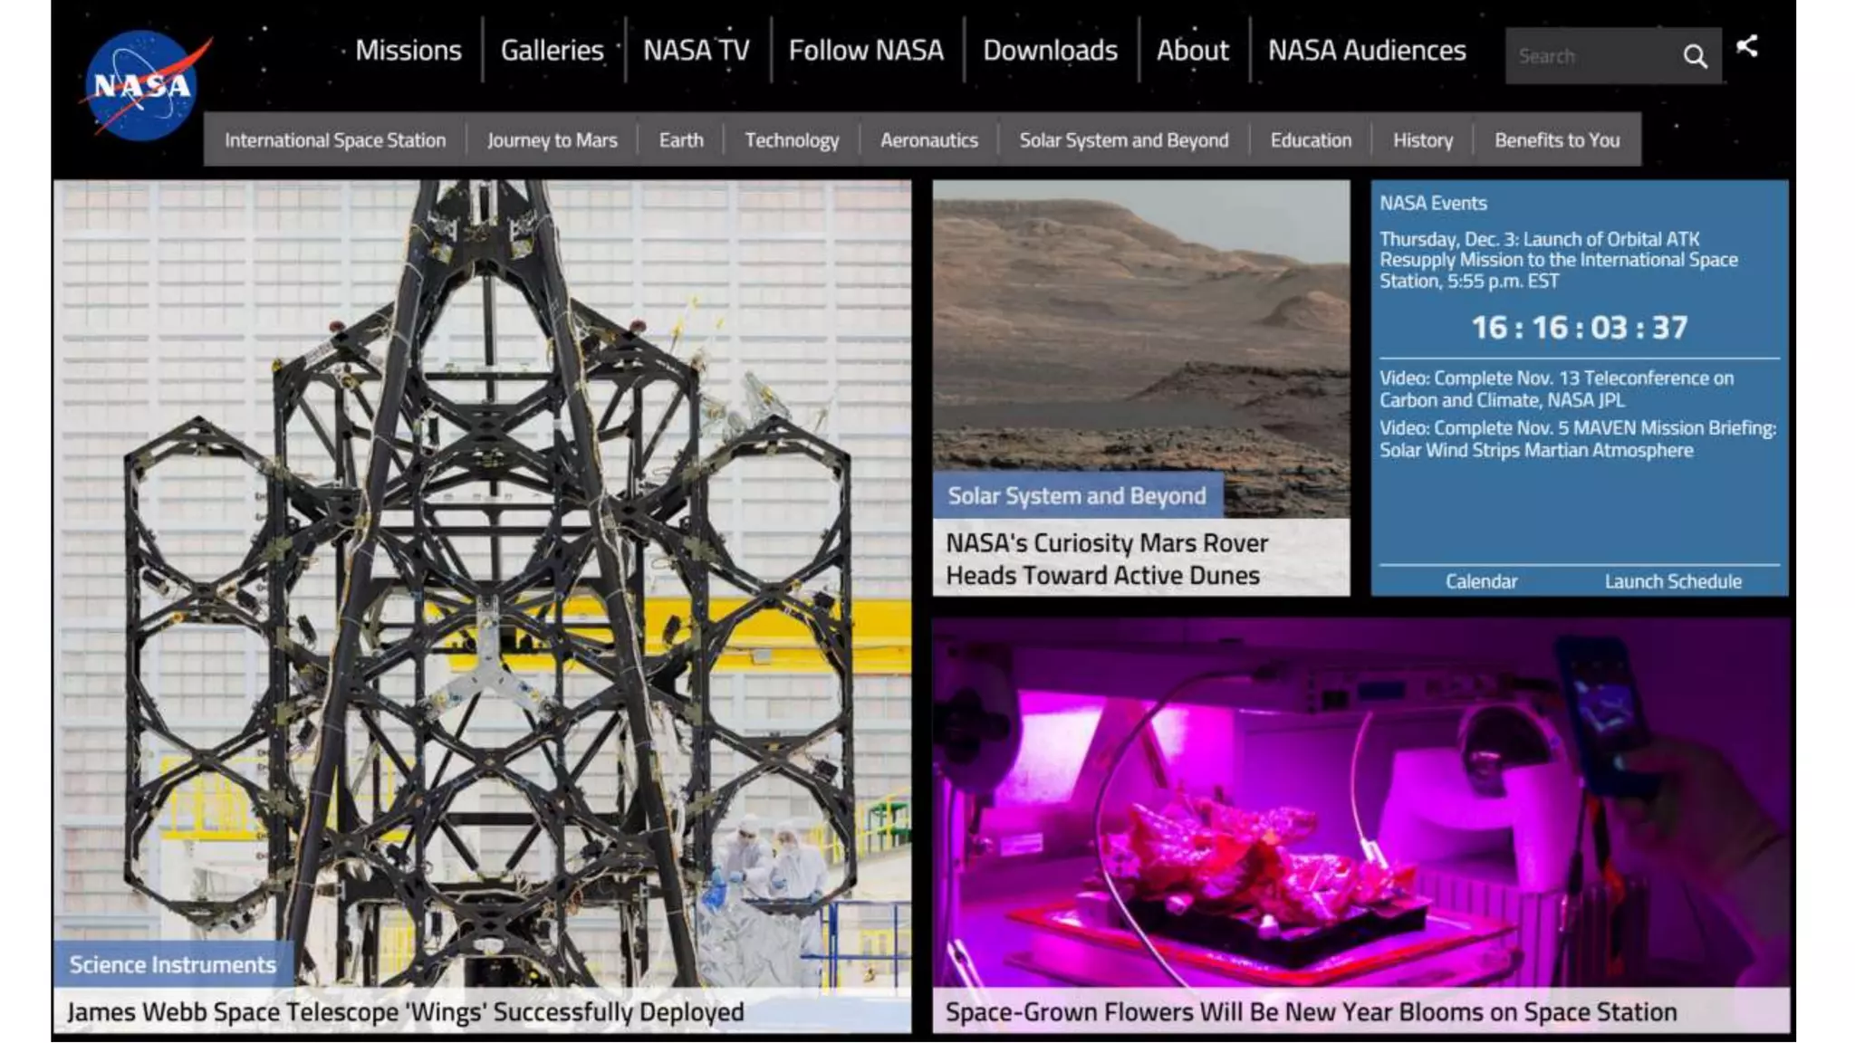
Task: Open the Missions menu
Action: (x=408, y=51)
